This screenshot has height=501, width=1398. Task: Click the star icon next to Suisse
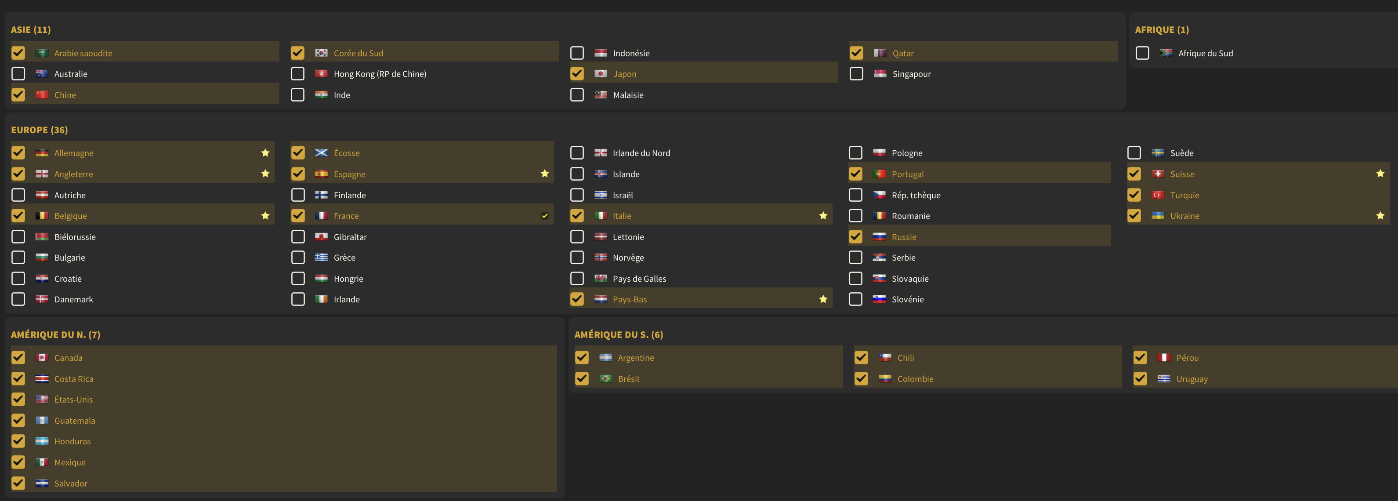pyautogui.click(x=1380, y=174)
